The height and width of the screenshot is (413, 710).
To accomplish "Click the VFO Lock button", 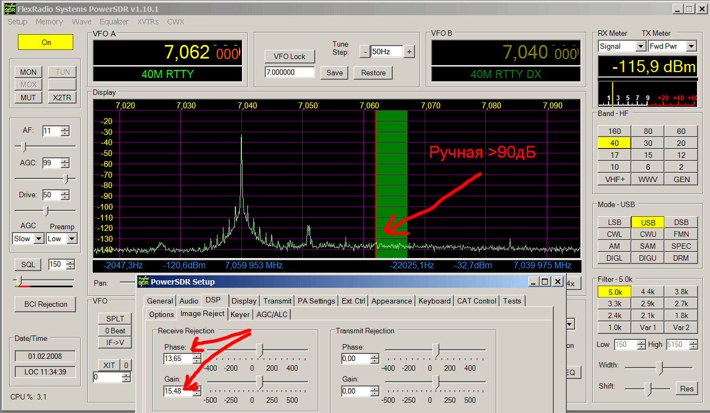I will click(289, 56).
